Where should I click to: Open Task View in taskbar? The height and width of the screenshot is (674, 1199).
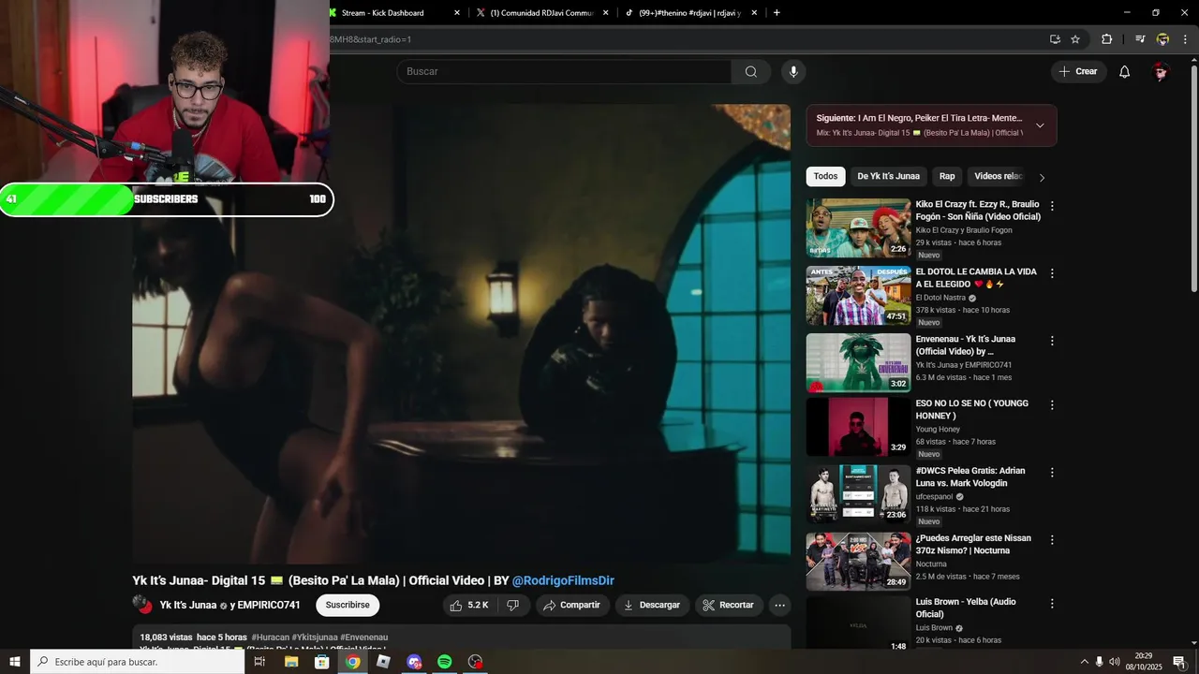coord(260,662)
